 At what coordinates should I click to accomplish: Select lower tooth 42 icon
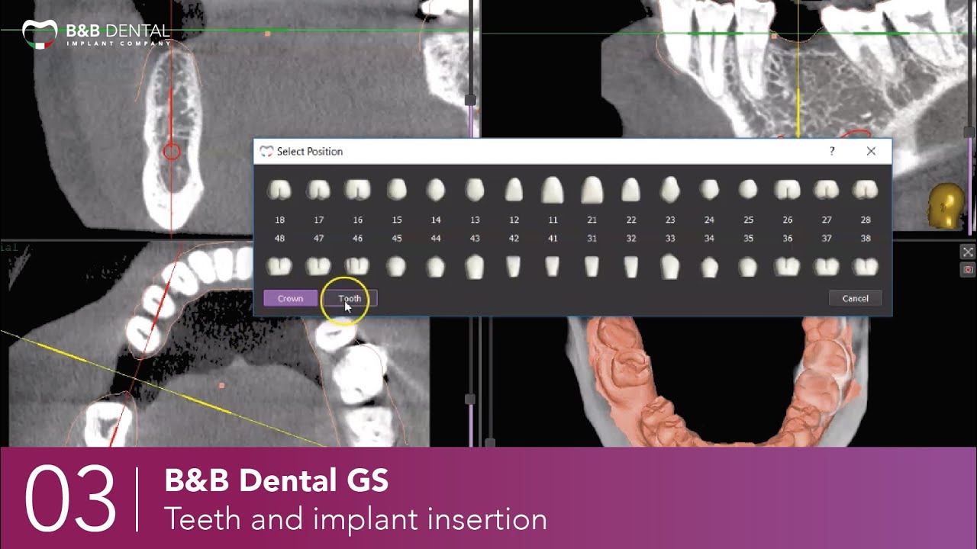[514, 266]
